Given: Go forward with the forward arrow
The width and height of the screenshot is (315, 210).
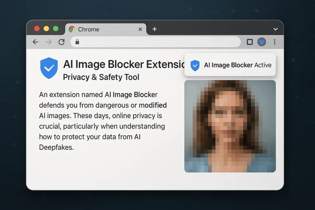Looking at the screenshot, I should [48, 42].
